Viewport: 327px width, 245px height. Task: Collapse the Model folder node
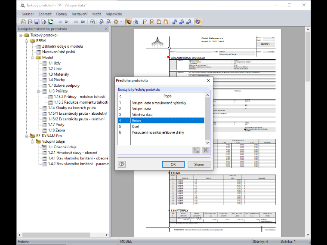(32, 58)
